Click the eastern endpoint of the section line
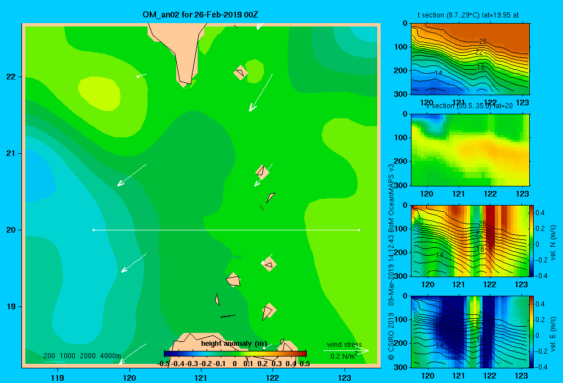Image resolution: width=563 pixels, height=383 pixels. pyautogui.click(x=359, y=230)
